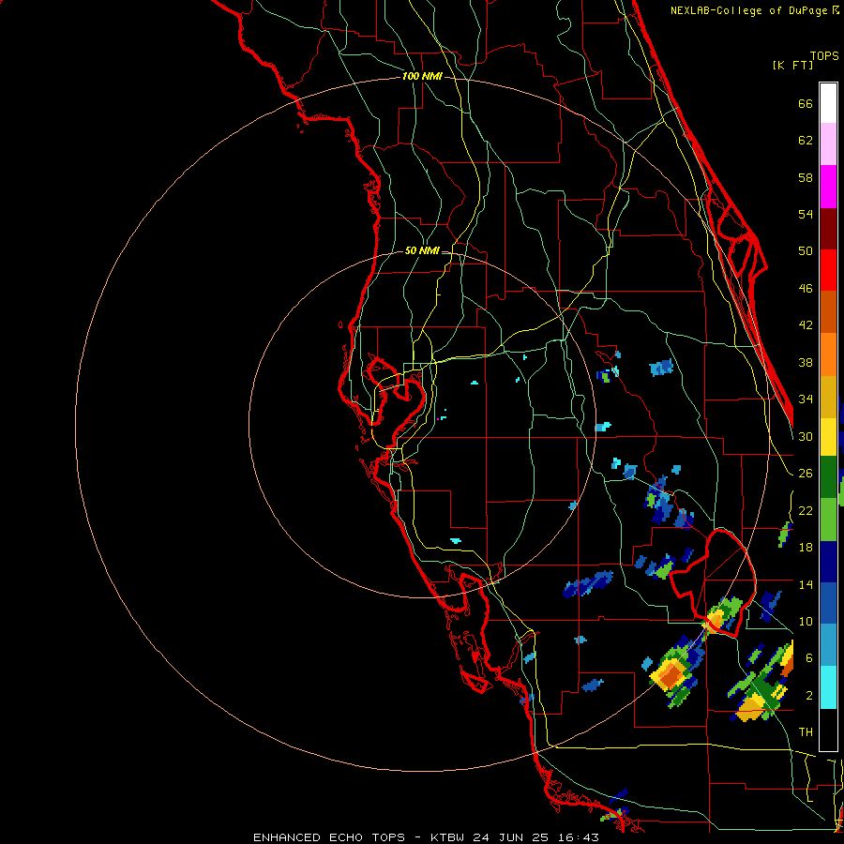Click the 'NEXLAB-College of DuPage' credit text
This screenshot has width=844, height=844.
(750, 10)
